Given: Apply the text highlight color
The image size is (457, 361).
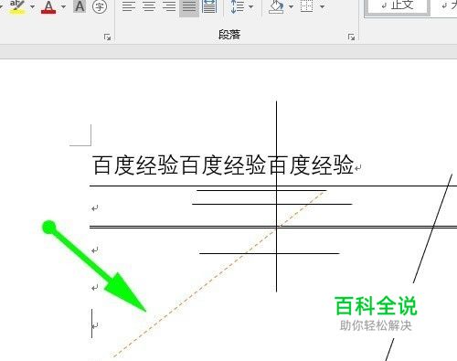Looking at the screenshot, I should coord(17,6).
